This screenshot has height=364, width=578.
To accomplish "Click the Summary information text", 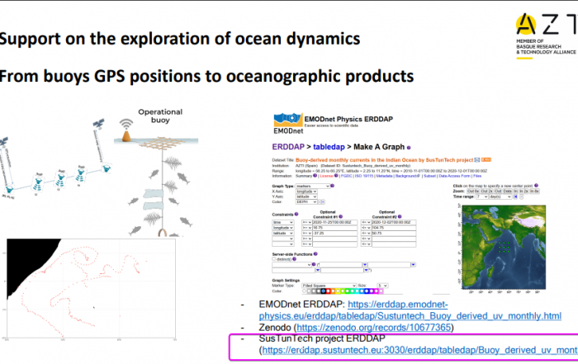I will [304, 176].
